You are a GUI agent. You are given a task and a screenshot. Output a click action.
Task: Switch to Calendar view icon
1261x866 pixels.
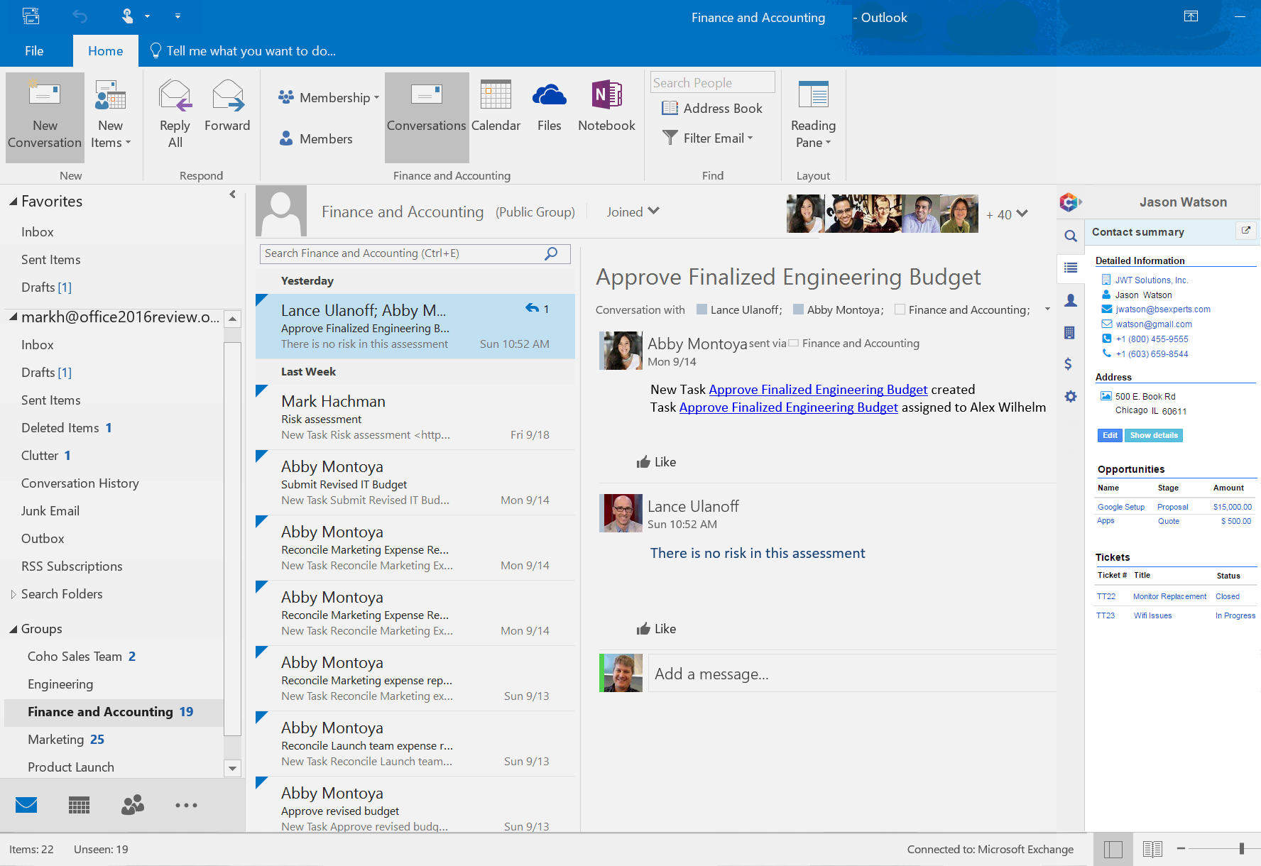[x=79, y=805]
